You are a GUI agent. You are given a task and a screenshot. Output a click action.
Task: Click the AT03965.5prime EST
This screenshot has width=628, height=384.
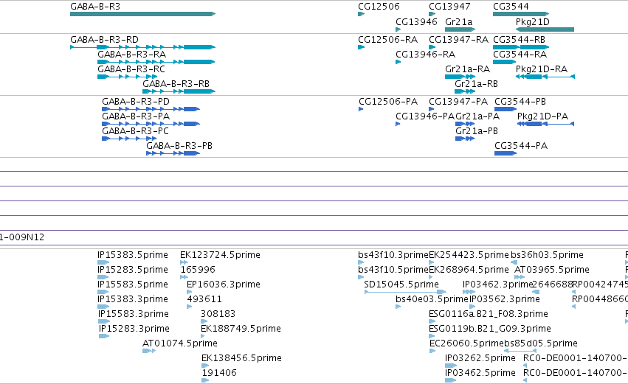pyautogui.click(x=520, y=277)
